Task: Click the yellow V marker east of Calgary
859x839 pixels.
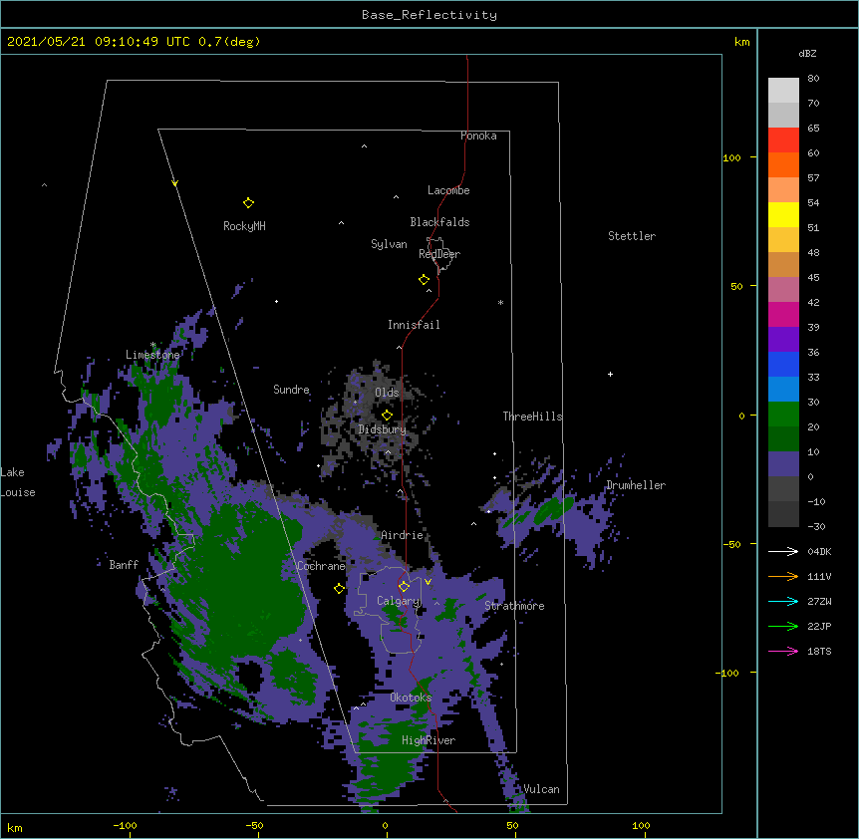Action: 428,582
